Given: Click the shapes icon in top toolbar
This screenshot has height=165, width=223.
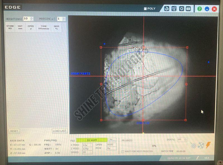Looking at the screenshot, I should pos(174,9).
